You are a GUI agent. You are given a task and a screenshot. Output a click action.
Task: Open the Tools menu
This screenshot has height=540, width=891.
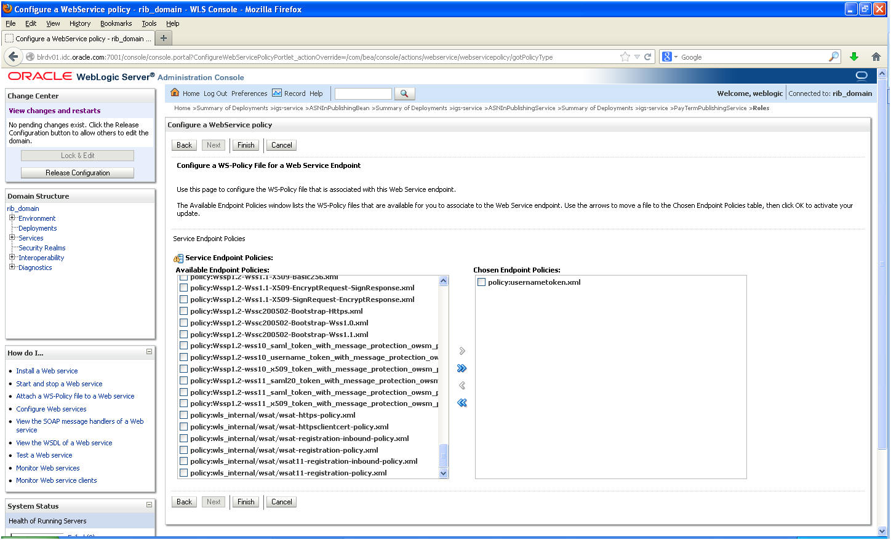coord(149,23)
